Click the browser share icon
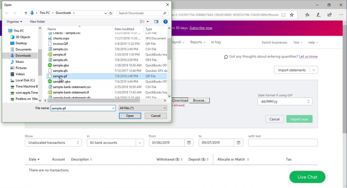The image size is (347, 188). (x=329, y=15)
